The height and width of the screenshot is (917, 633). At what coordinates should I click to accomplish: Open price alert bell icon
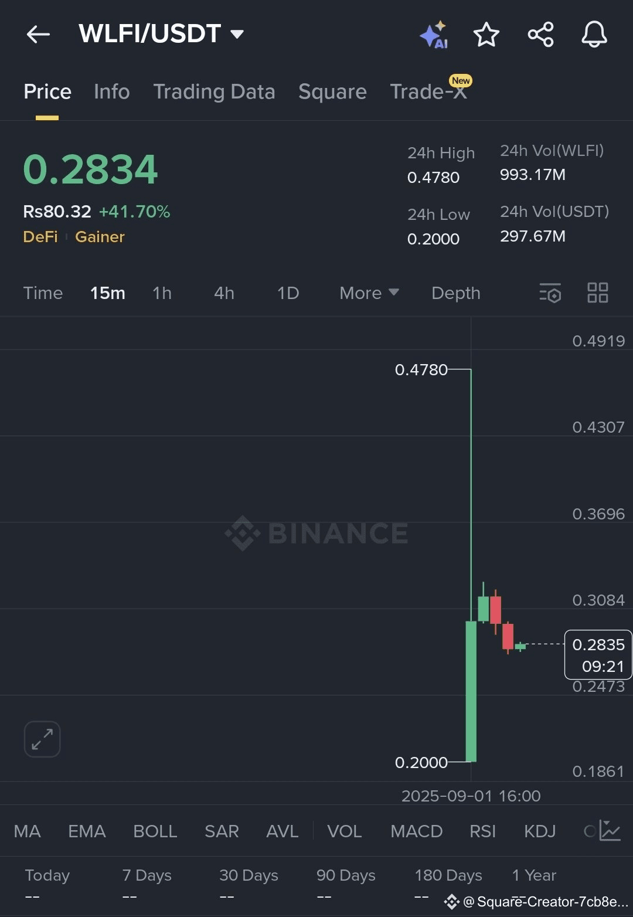tap(594, 35)
